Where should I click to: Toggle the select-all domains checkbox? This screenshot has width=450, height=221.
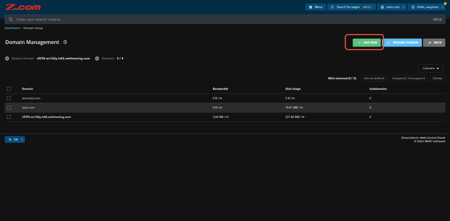(x=9, y=89)
